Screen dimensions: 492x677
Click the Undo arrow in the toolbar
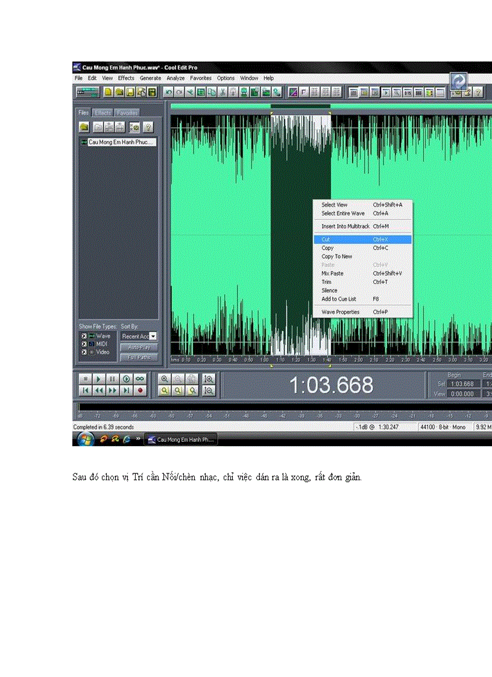click(169, 92)
